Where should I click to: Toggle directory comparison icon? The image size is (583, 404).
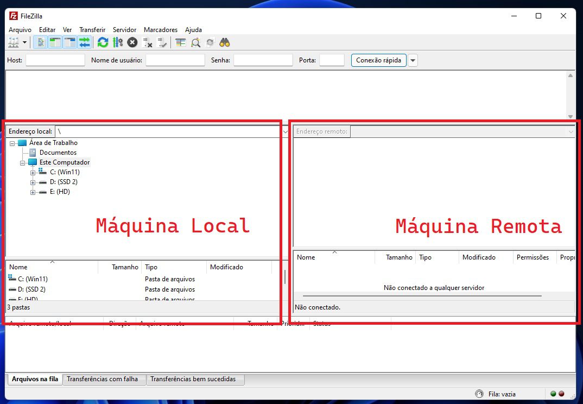[x=195, y=43]
